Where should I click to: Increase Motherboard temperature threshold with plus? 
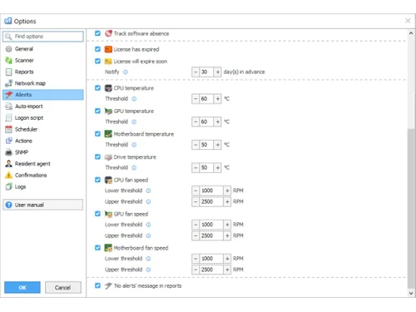217,145
